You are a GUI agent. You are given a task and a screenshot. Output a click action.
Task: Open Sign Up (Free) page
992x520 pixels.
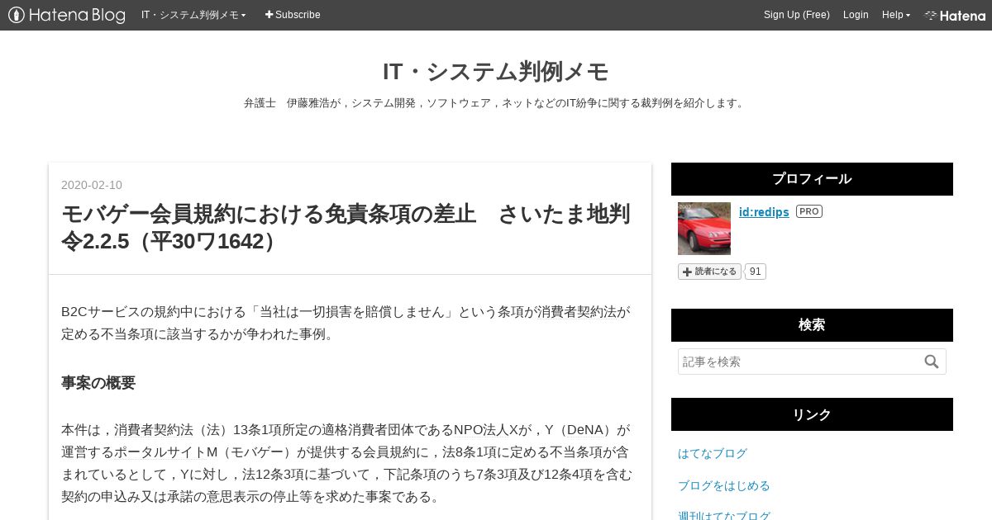point(796,15)
